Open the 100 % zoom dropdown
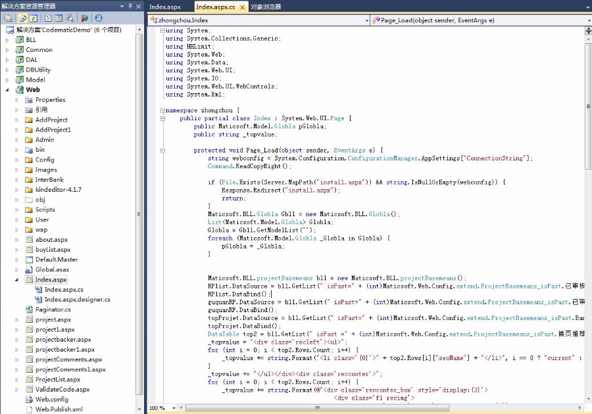Image resolution: width=592 pixels, height=414 pixels. (172, 408)
